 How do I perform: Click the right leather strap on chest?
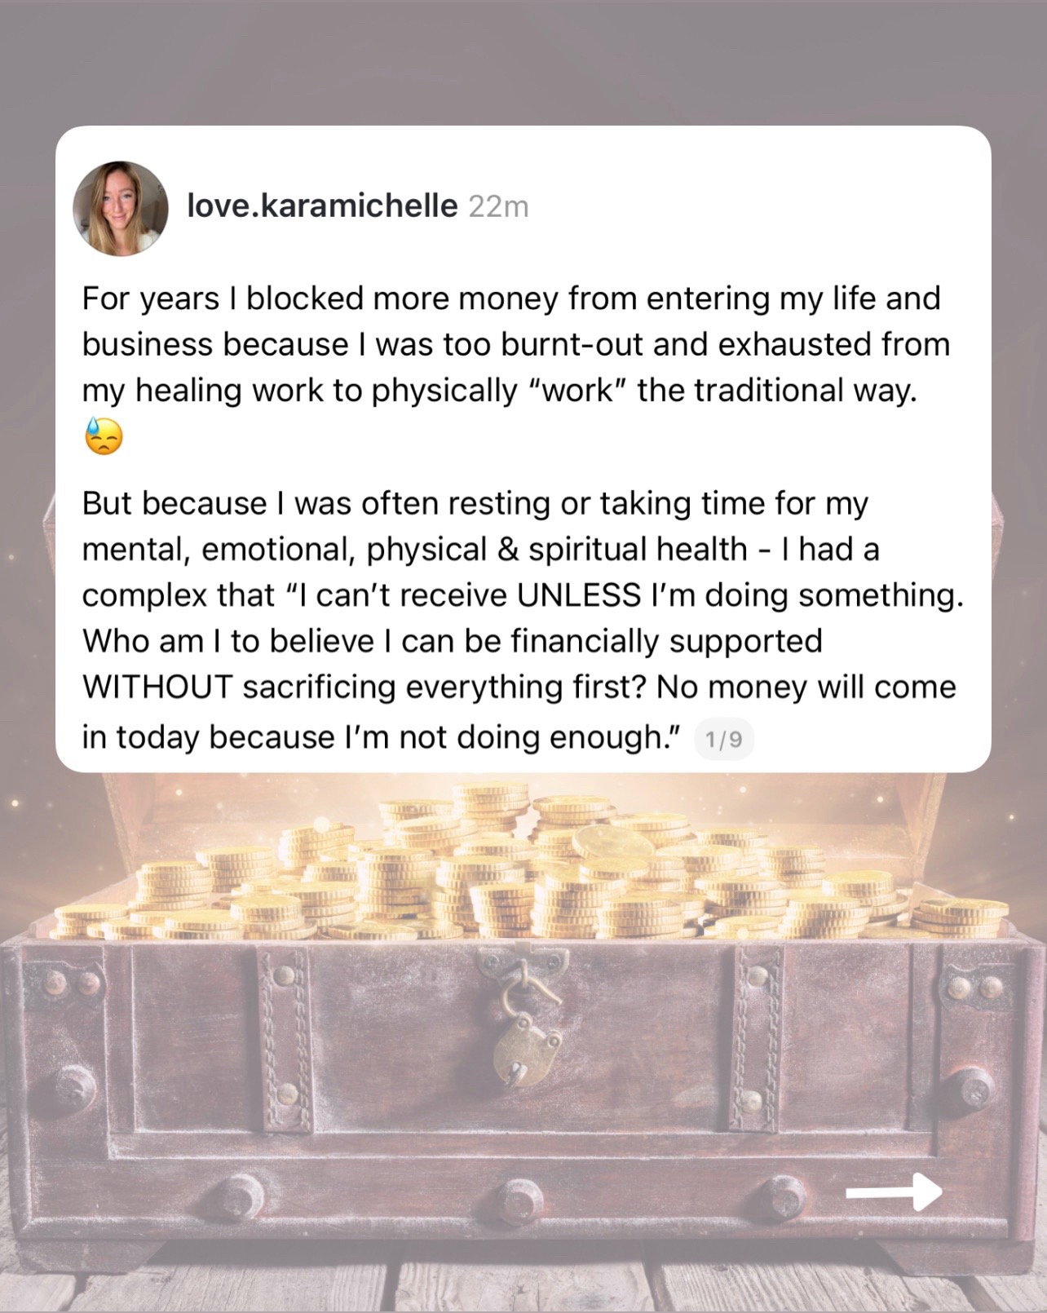click(x=753, y=1040)
